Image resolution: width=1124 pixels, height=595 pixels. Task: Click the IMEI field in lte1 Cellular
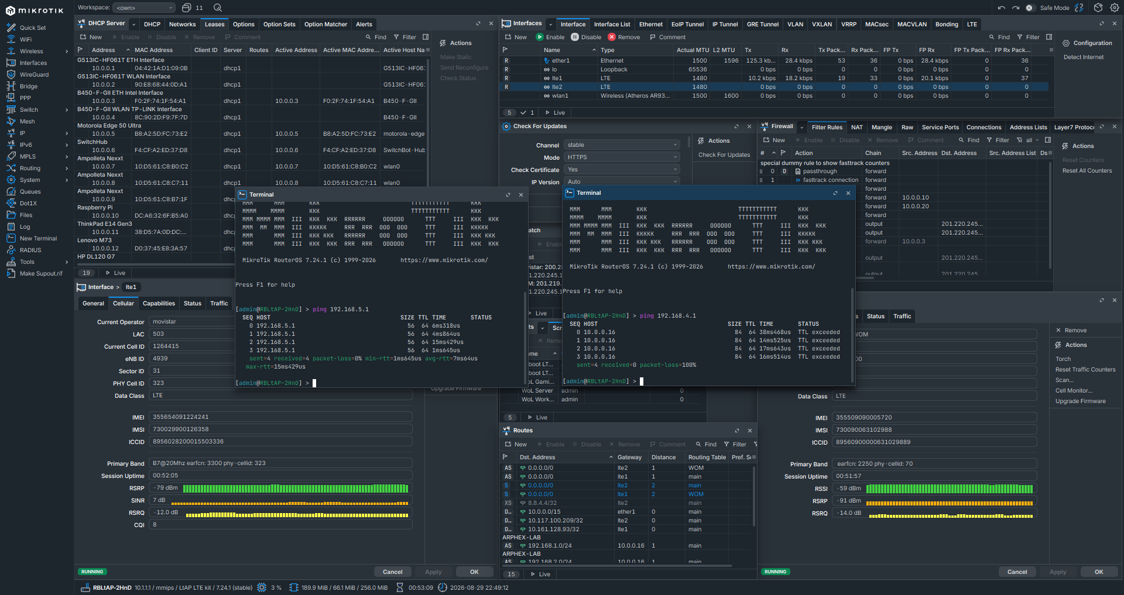281,417
